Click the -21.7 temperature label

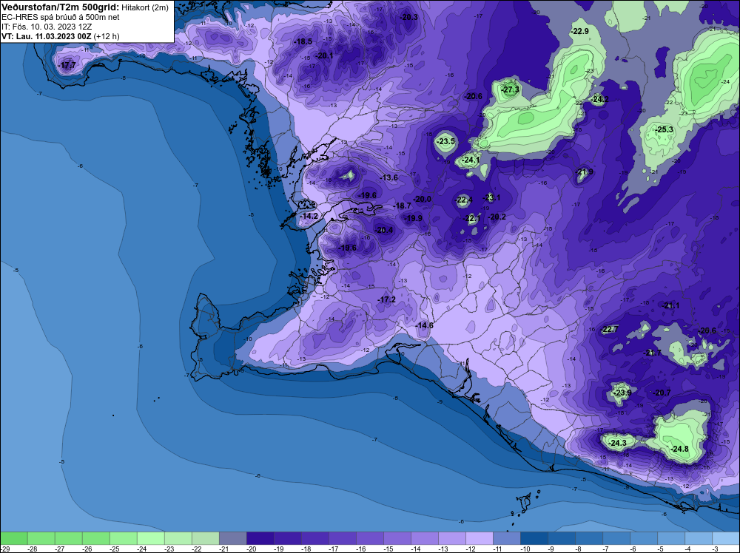(653, 353)
